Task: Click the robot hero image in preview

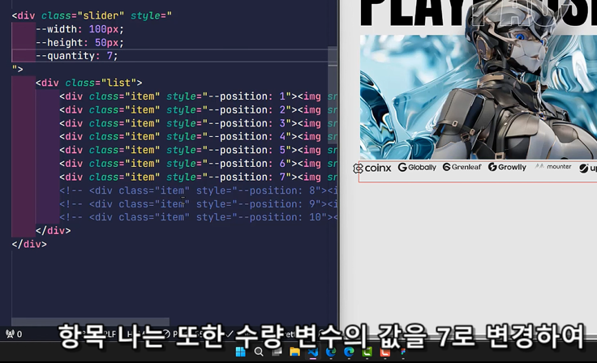Action: 479,97
